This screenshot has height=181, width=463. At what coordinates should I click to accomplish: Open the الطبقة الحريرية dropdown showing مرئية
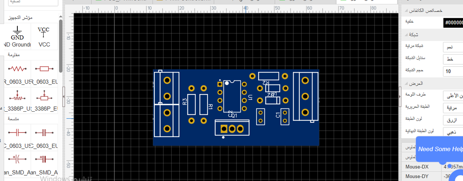coord(453,107)
